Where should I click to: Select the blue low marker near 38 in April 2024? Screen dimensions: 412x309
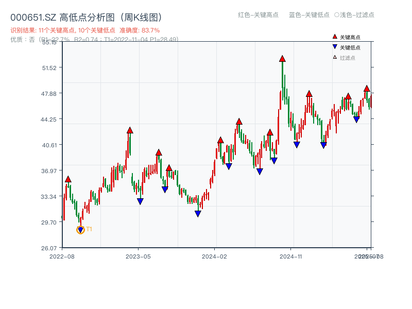coord(229,166)
